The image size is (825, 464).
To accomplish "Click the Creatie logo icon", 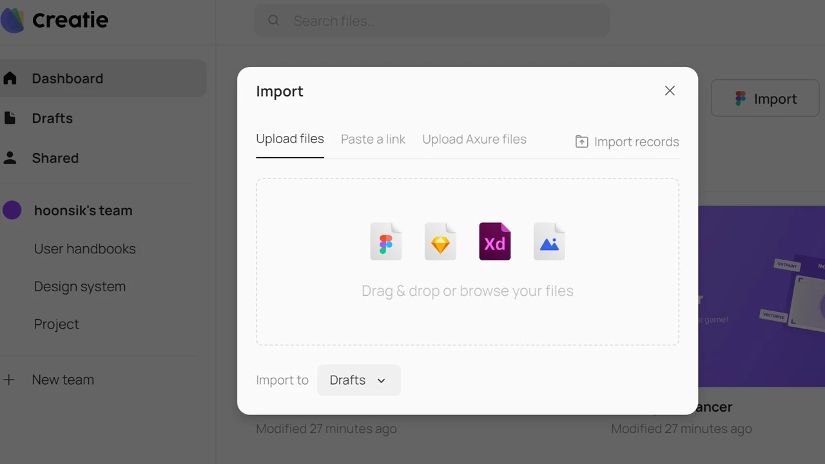I will click(12, 21).
